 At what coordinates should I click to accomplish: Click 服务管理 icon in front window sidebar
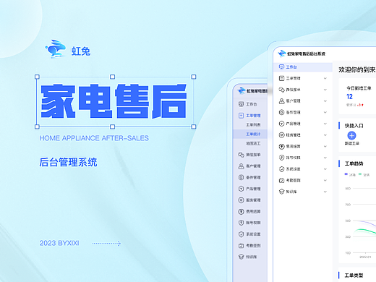click(x=281, y=134)
